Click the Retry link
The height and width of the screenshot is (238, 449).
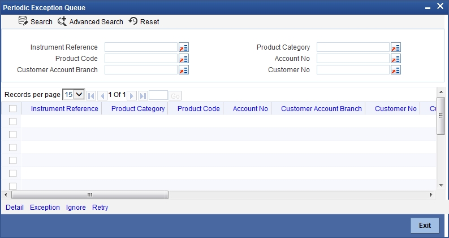[100, 208]
